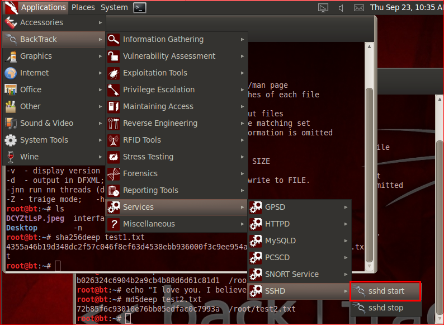
Task: Click the display monitor icon in panel
Action: (x=323, y=8)
